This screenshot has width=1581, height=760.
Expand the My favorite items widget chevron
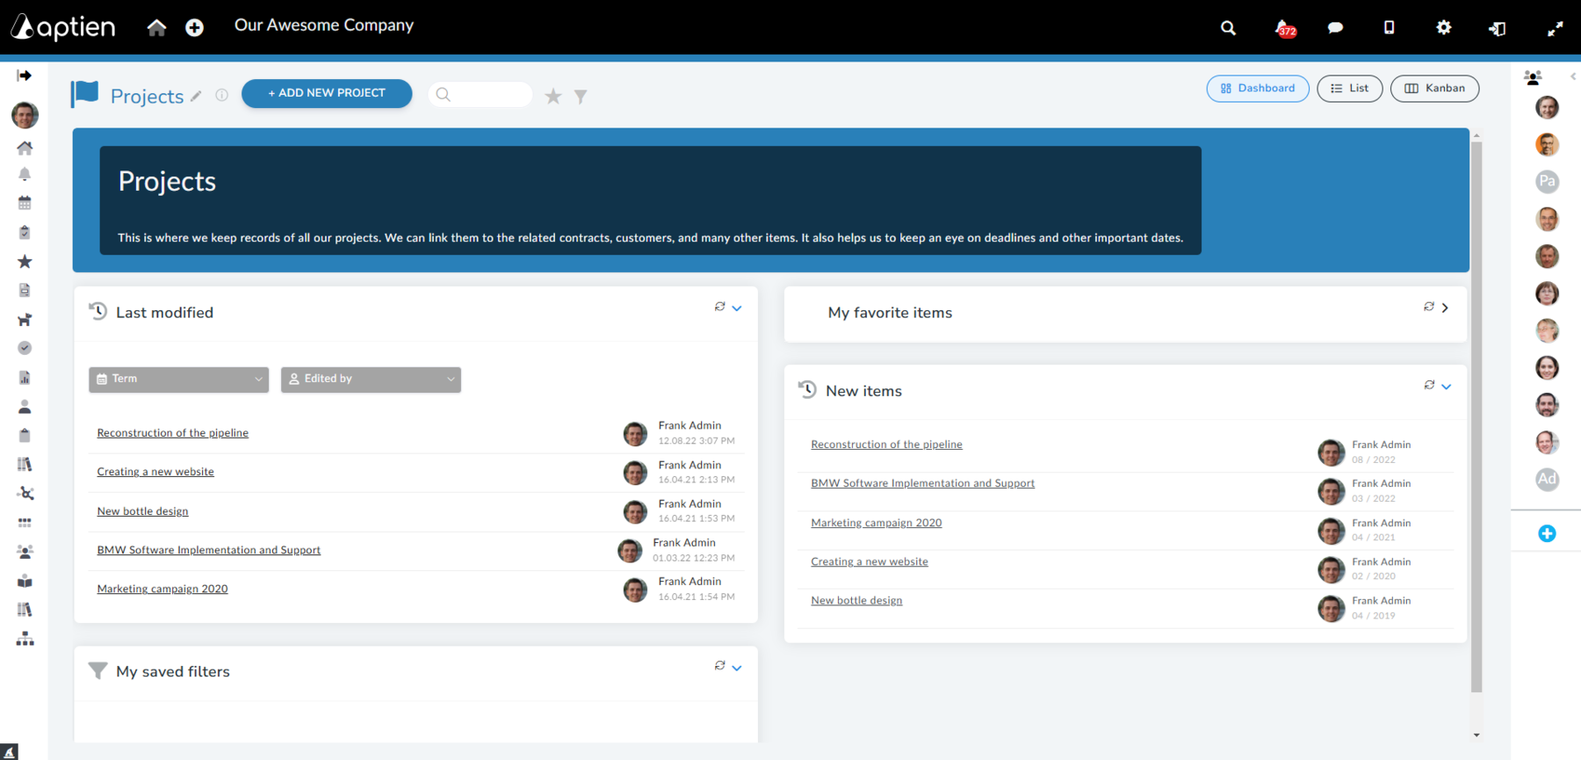1445,308
